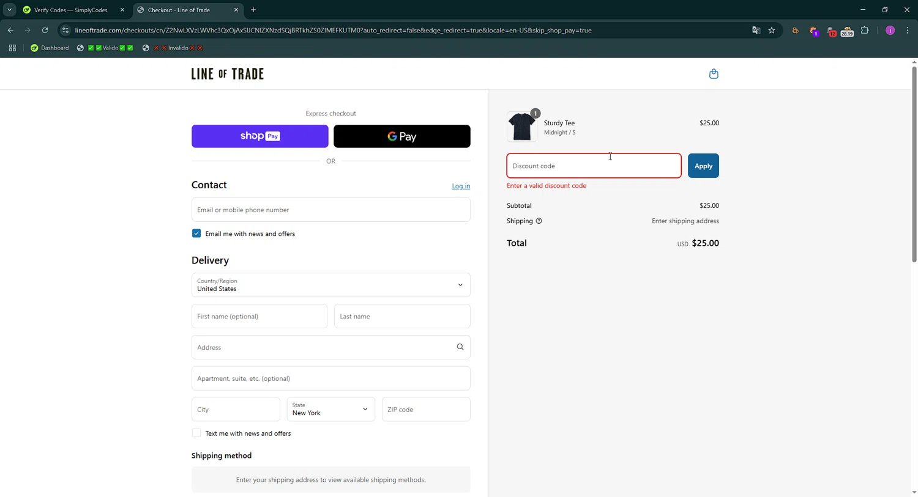Open a new browser tab
The width and height of the screenshot is (918, 497).
pyautogui.click(x=253, y=10)
